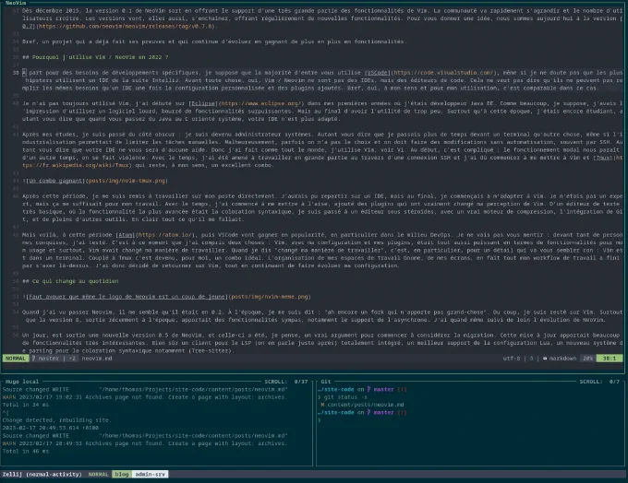Click the empty prompt at bottom of Git pane
Image resolution: width=628 pixels, height=483 pixels.
pyautogui.click(x=320, y=420)
